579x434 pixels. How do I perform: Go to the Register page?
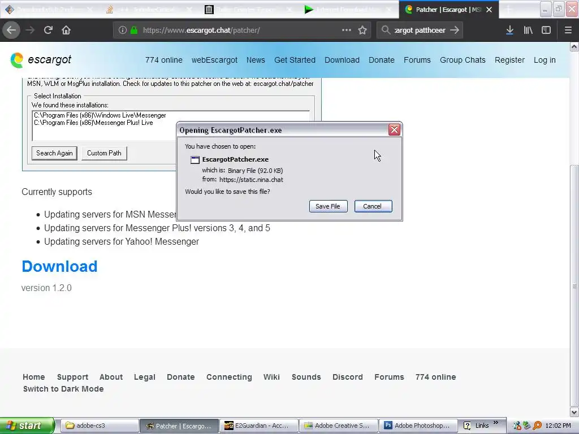509,60
